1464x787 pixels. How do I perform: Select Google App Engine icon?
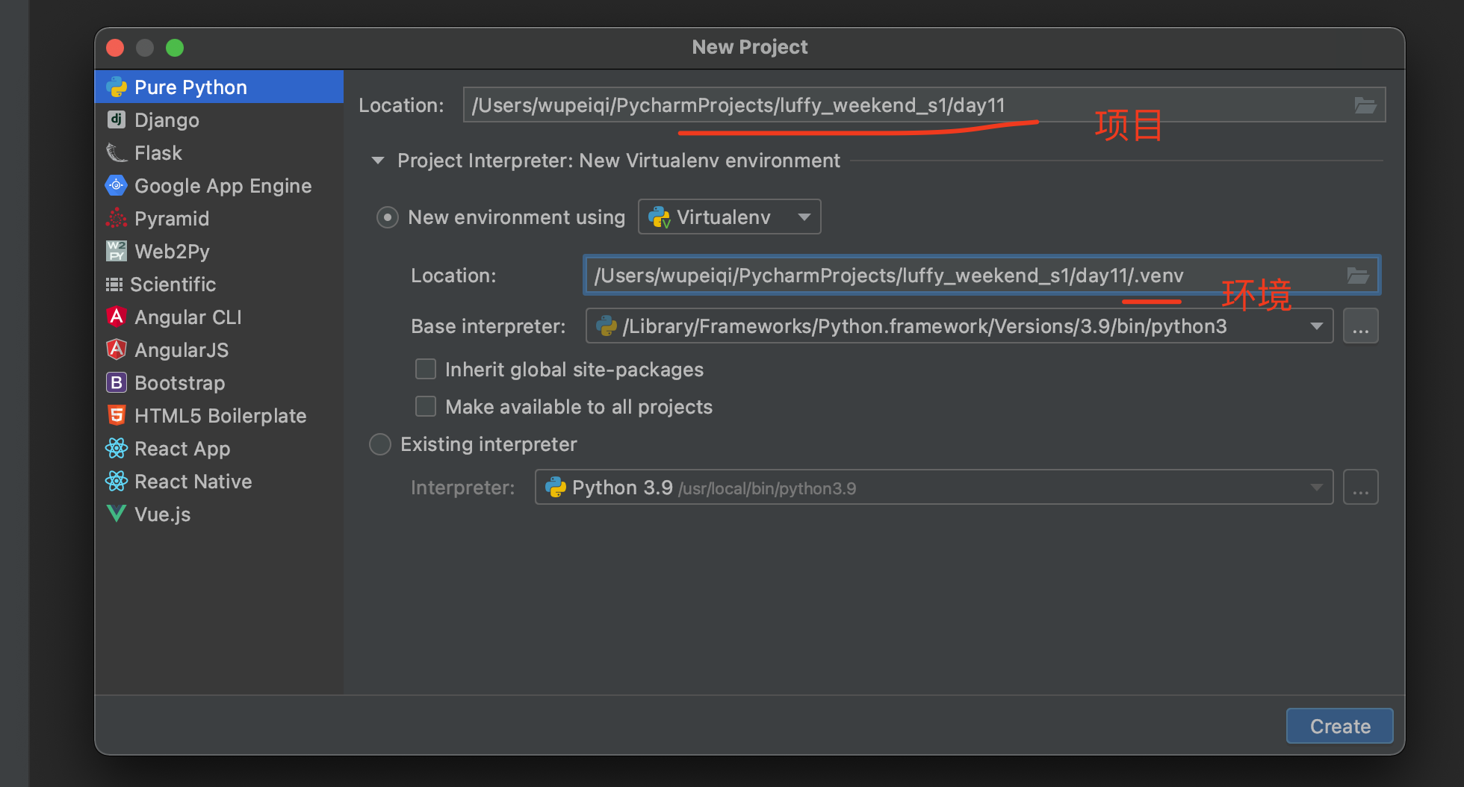coord(117,185)
